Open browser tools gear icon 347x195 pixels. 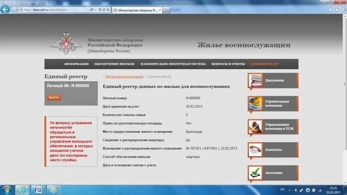[x=343, y=10]
